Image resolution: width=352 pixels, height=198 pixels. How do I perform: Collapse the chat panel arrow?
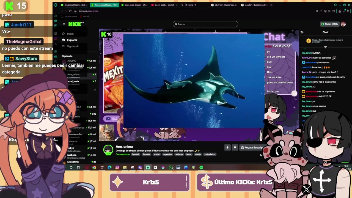pos(302,32)
